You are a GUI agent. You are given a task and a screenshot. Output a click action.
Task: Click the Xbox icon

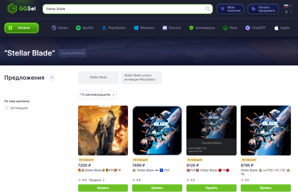point(225,28)
